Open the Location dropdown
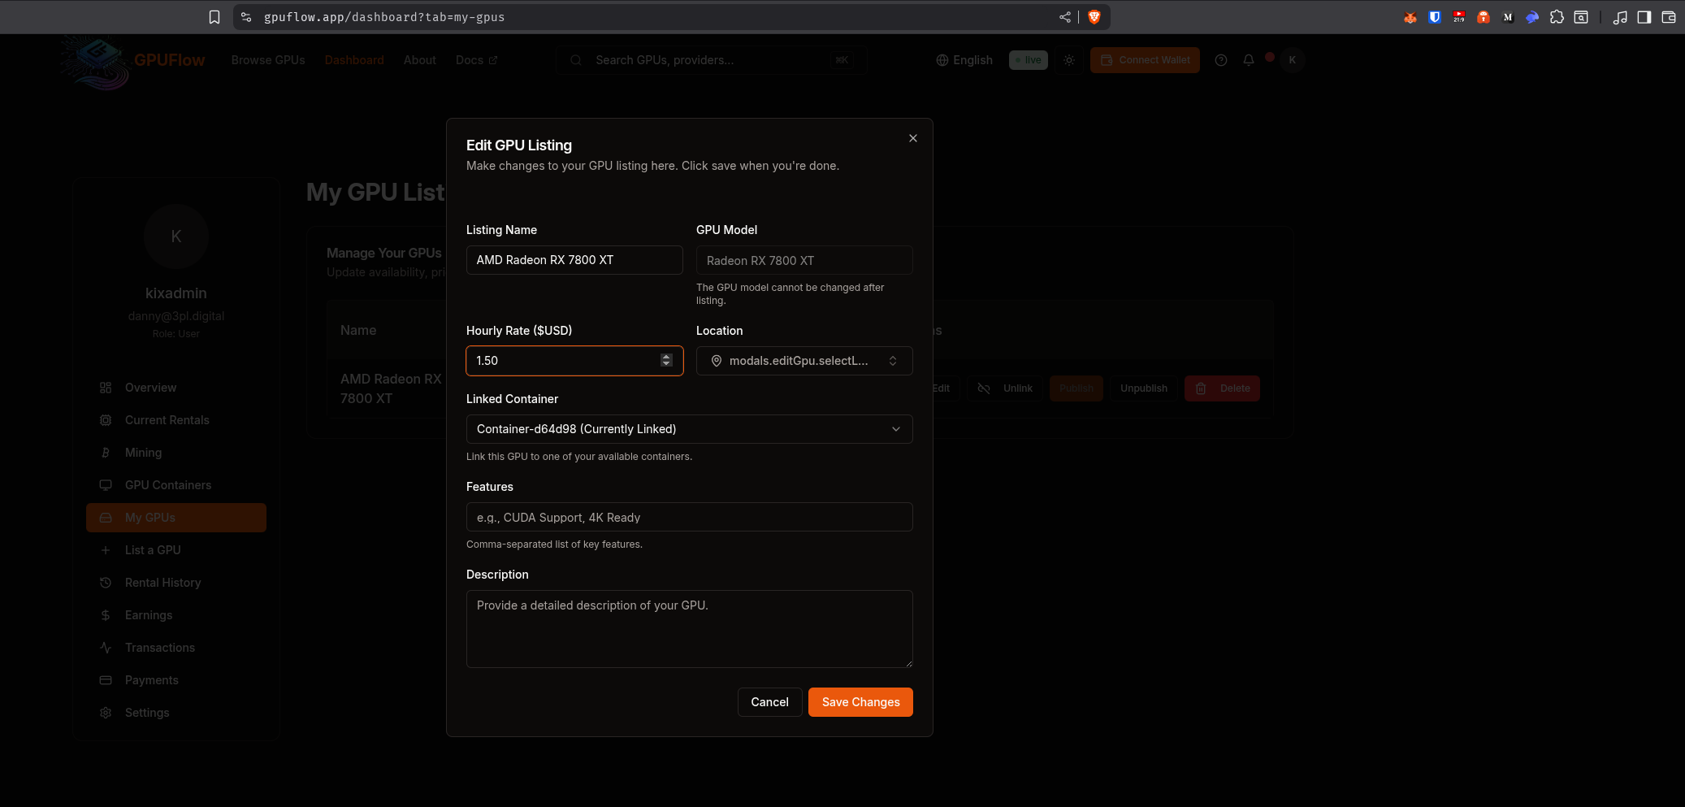Viewport: 1685px width, 807px height. point(804,361)
